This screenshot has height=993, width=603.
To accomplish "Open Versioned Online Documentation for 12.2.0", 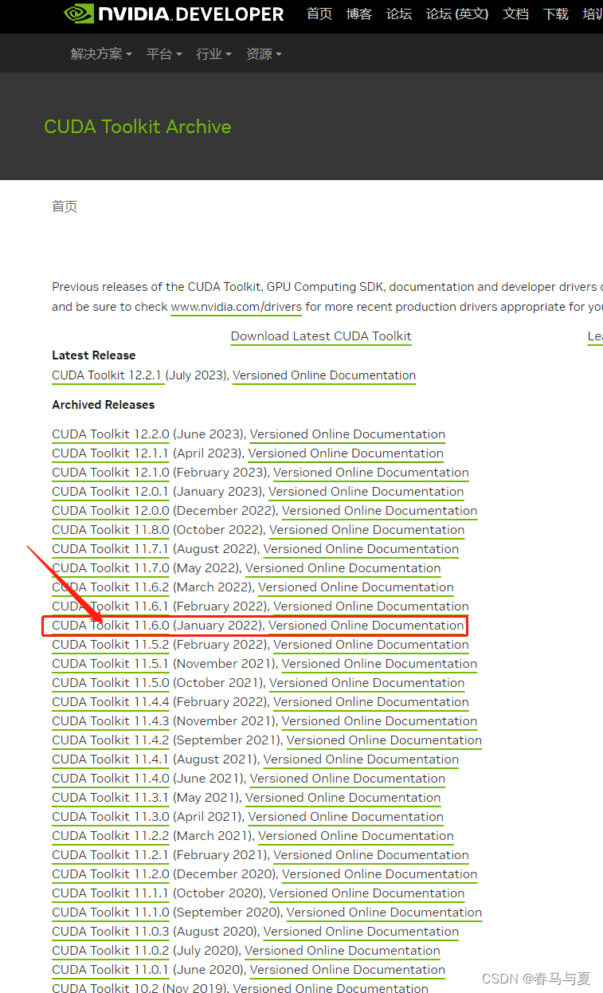I will [347, 434].
